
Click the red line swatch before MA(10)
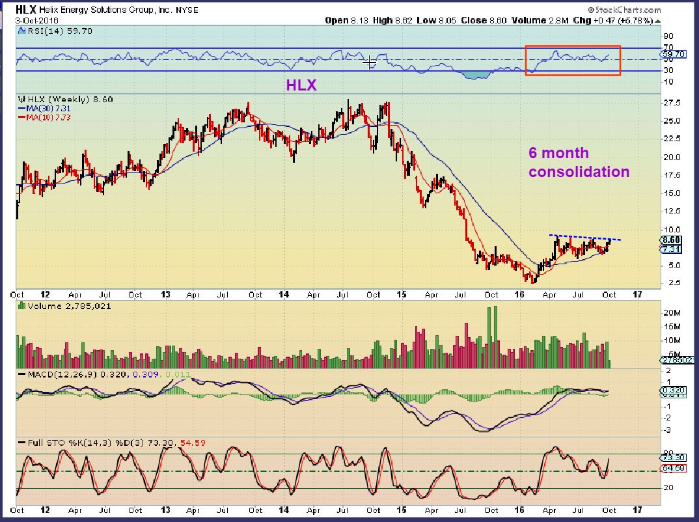(21, 118)
